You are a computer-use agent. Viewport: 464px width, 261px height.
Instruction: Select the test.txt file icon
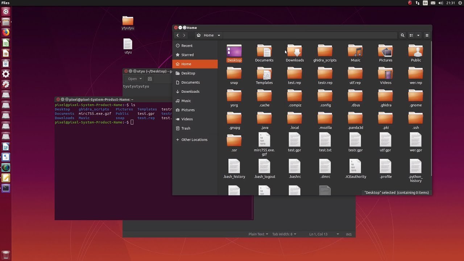[325, 140]
